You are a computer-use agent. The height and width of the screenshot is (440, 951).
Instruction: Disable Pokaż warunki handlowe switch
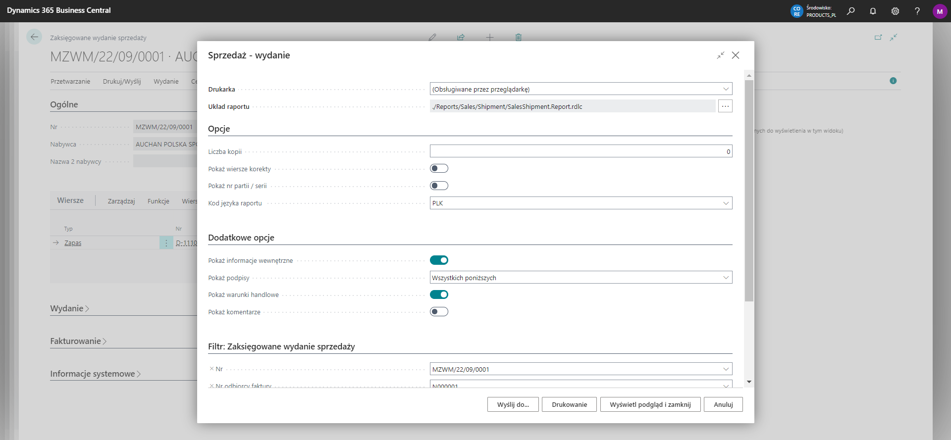[439, 294]
